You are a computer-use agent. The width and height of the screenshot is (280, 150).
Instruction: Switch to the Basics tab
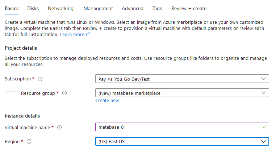point(12,9)
